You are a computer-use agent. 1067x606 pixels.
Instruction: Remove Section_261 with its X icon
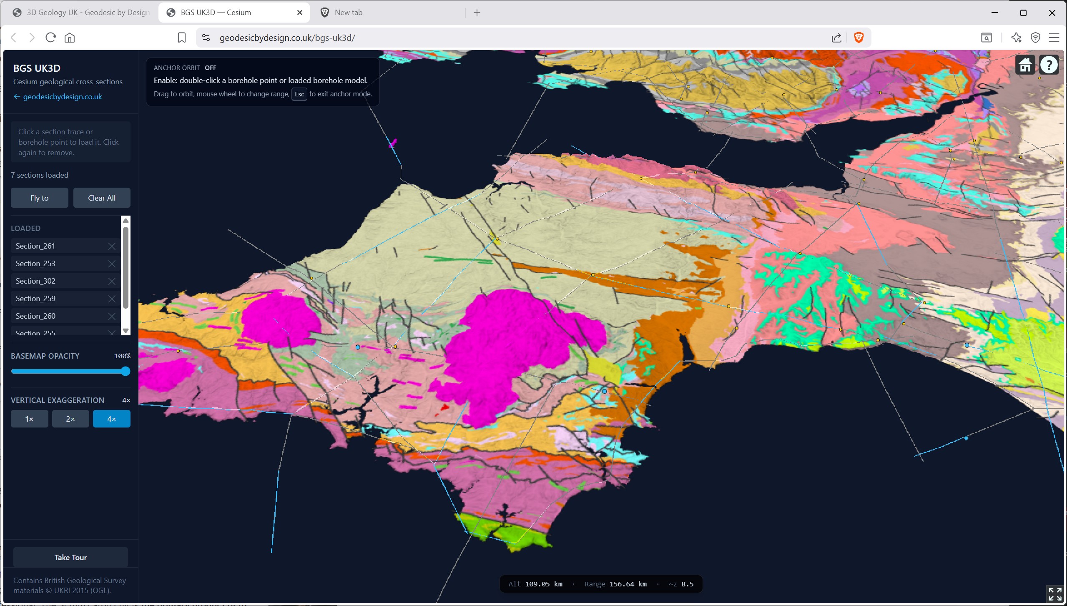pyautogui.click(x=112, y=246)
